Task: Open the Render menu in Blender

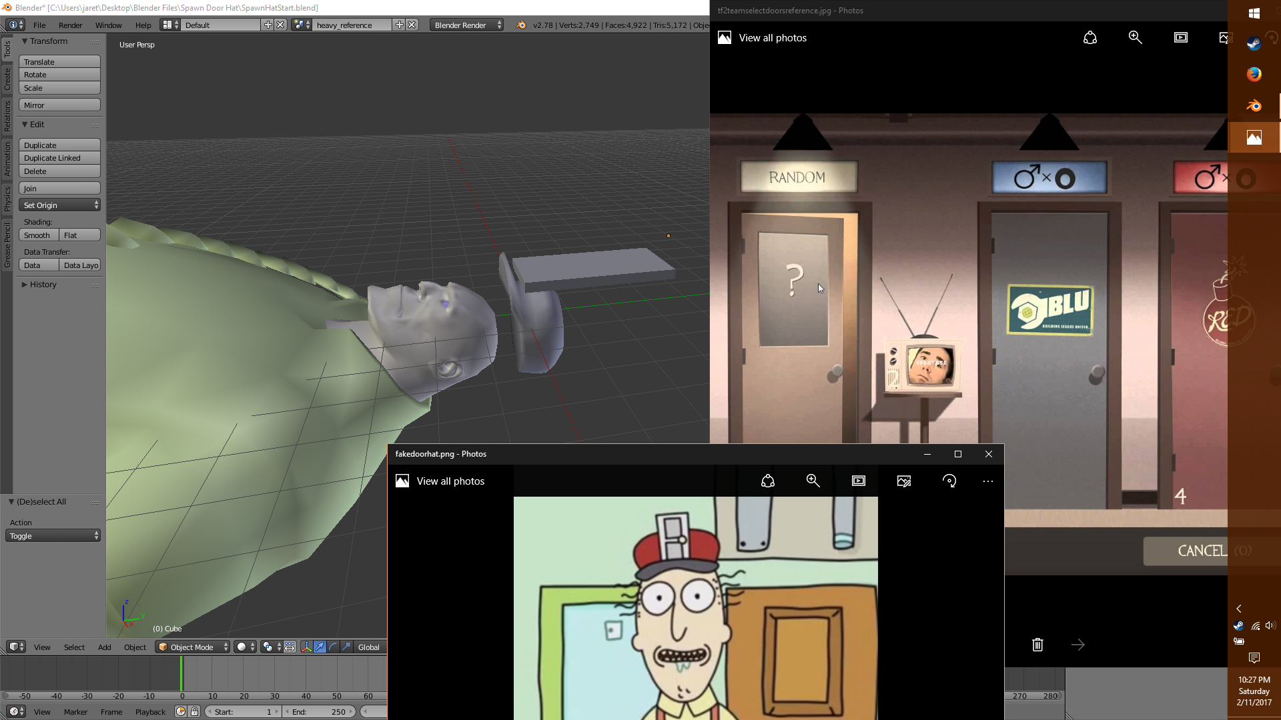Action: coord(70,25)
